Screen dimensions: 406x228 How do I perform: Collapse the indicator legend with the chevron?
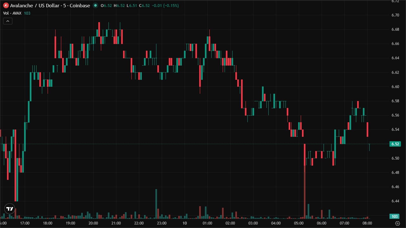8,21
